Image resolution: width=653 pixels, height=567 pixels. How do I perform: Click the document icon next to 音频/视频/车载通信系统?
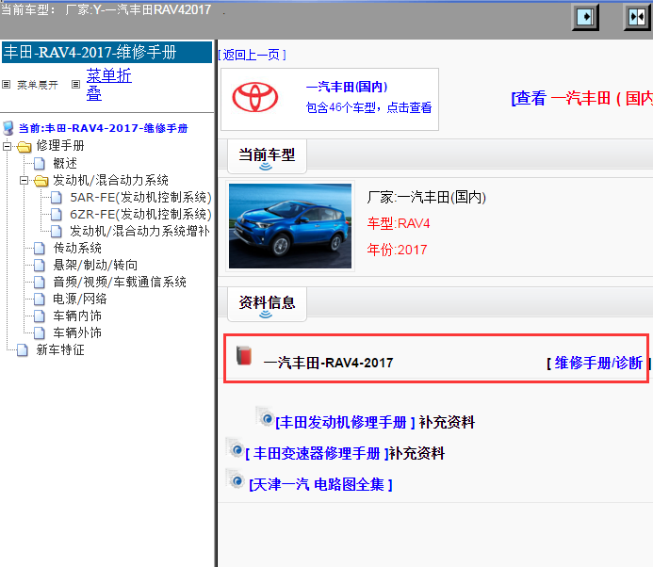[40, 283]
